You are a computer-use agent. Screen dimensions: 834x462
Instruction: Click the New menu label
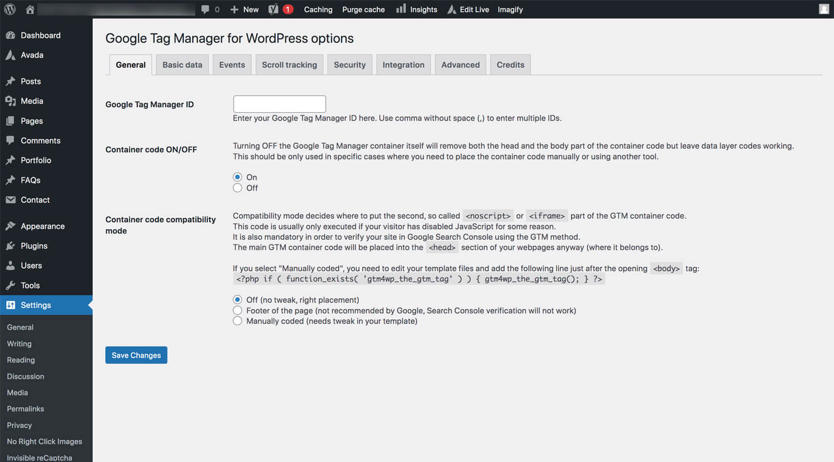click(x=251, y=9)
